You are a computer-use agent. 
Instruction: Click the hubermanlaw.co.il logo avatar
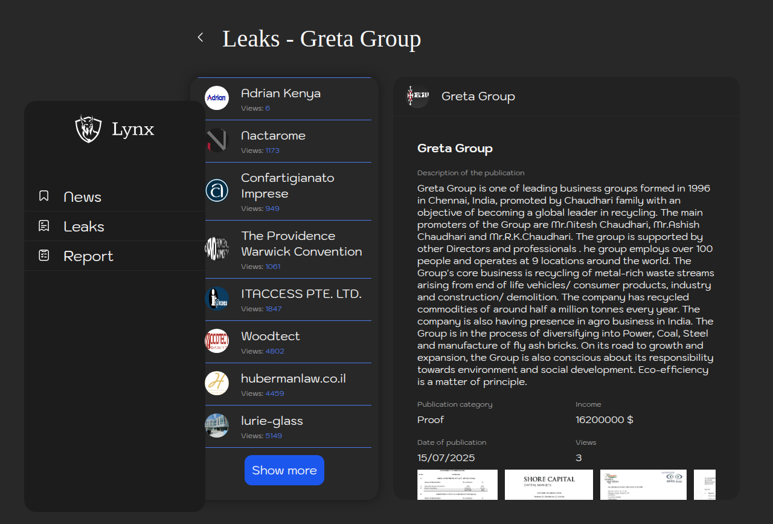click(x=217, y=383)
